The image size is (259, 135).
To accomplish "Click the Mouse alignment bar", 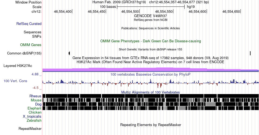I will click(150, 100).
